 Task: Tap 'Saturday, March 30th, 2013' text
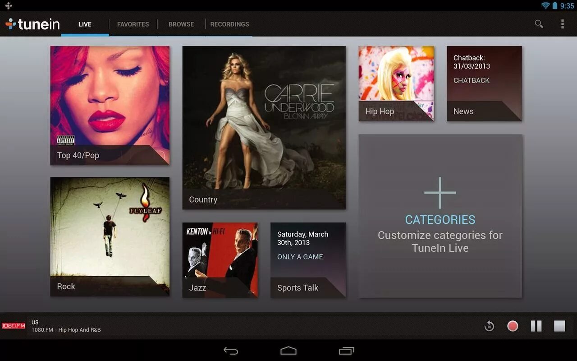302,238
